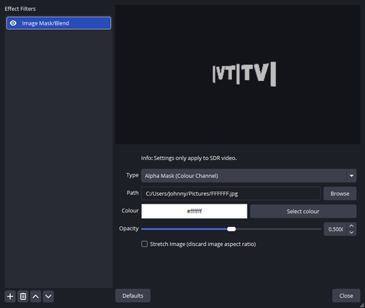
Task: Decrease Opacity value with down arrow
Action: pyautogui.click(x=351, y=232)
